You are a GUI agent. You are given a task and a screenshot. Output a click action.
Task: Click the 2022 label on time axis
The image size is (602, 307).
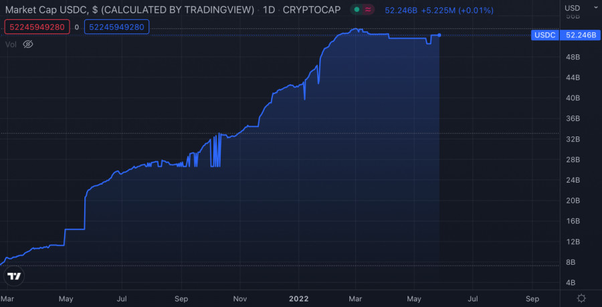click(298, 298)
